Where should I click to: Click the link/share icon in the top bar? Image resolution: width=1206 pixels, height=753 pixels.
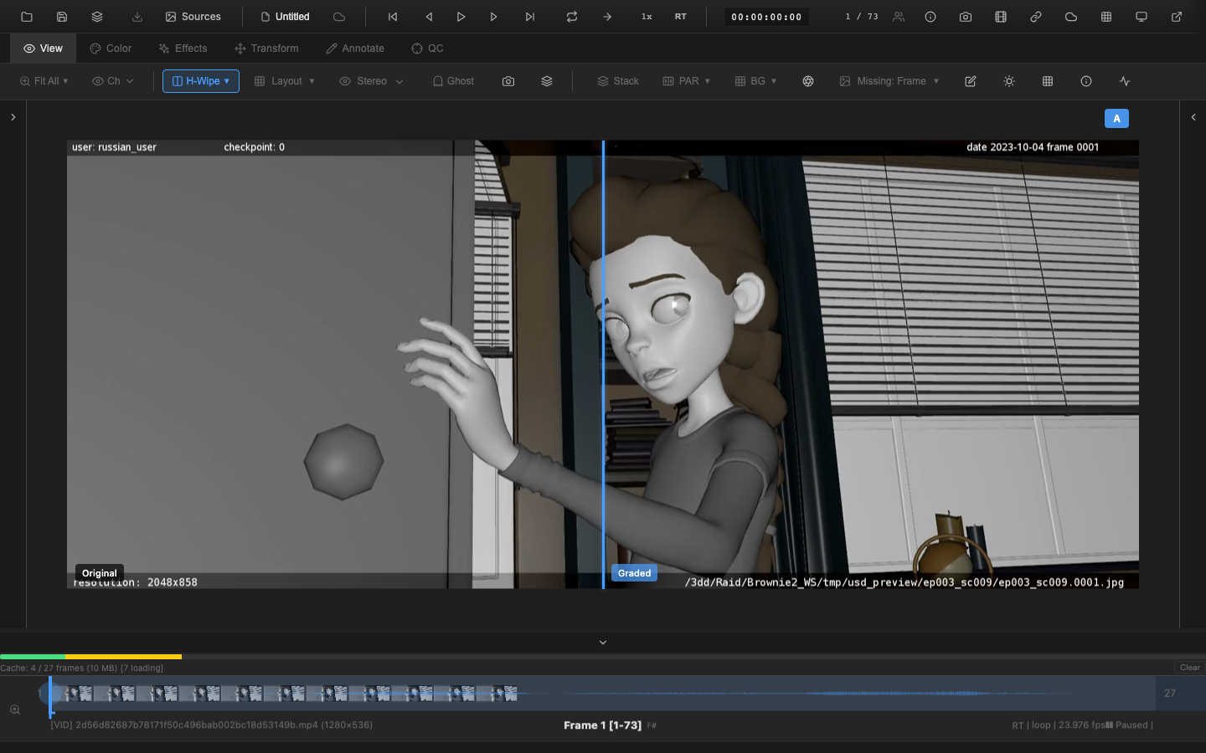pyautogui.click(x=1035, y=16)
